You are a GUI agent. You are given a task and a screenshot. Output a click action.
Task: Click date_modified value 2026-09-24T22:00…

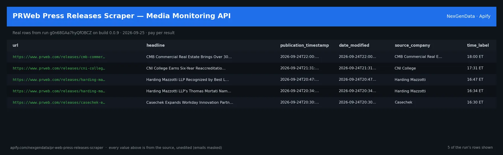click(x=357, y=57)
